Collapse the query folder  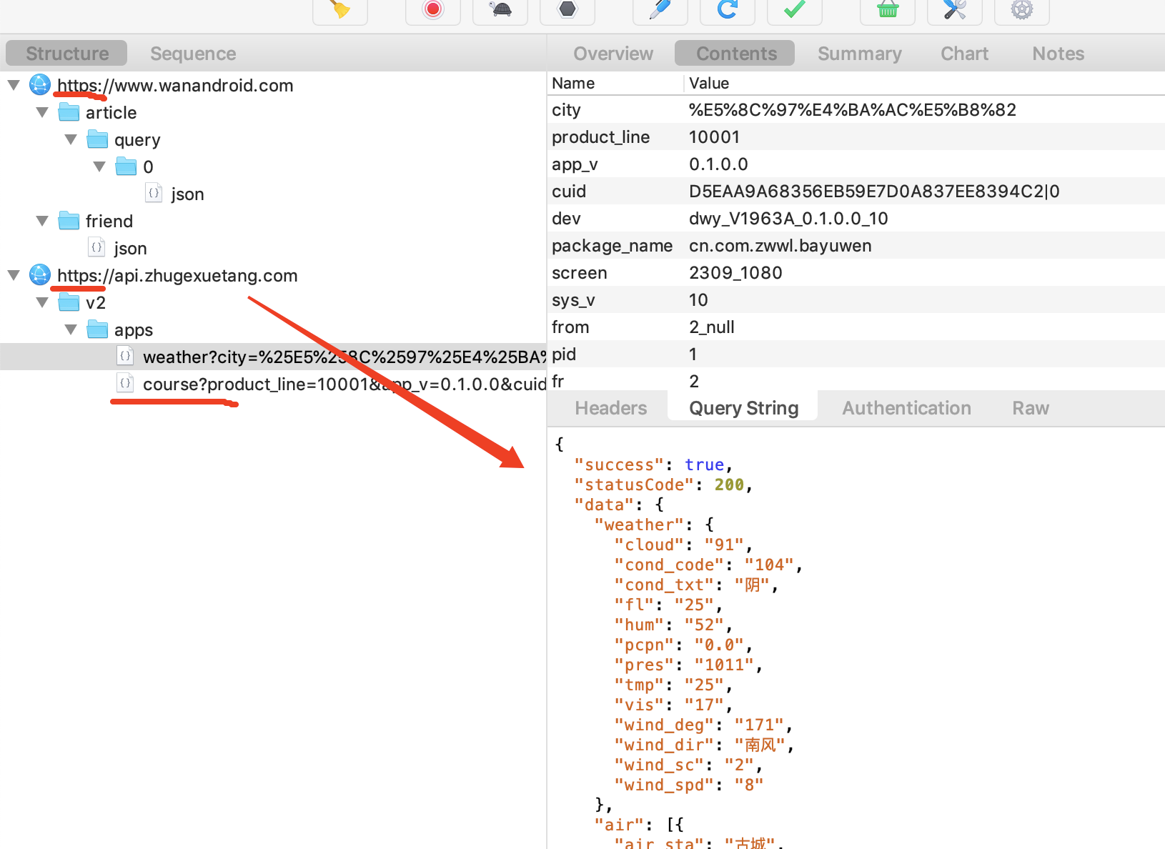pyautogui.click(x=71, y=139)
